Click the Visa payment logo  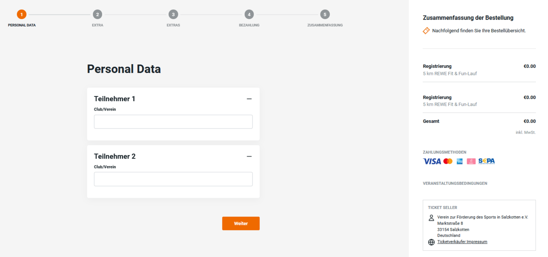tap(432, 161)
